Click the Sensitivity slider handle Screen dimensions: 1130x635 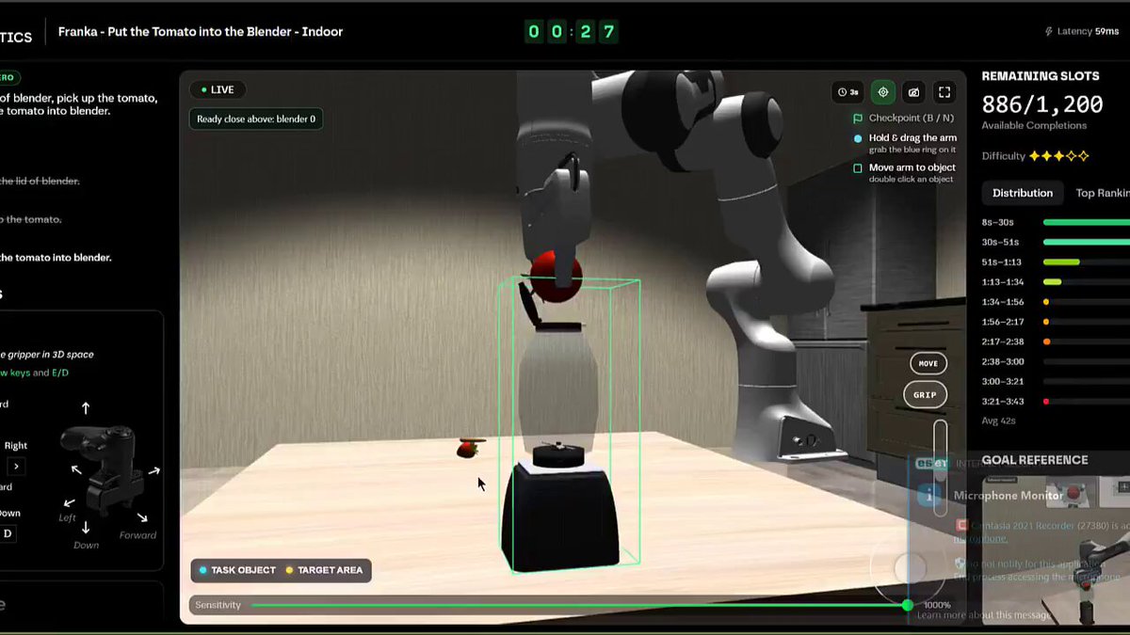(x=907, y=605)
